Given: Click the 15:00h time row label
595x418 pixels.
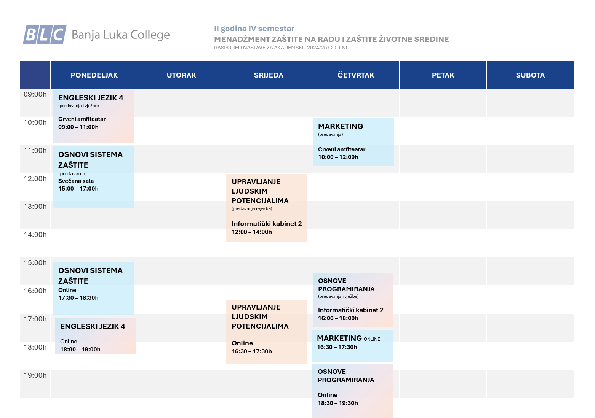Looking at the screenshot, I should tap(35, 263).
